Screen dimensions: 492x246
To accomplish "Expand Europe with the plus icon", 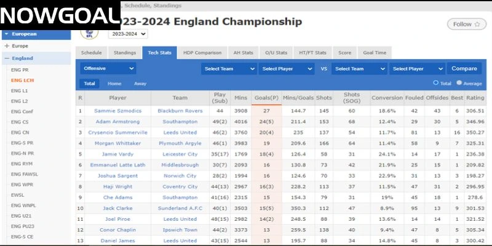I will tap(7, 46).
